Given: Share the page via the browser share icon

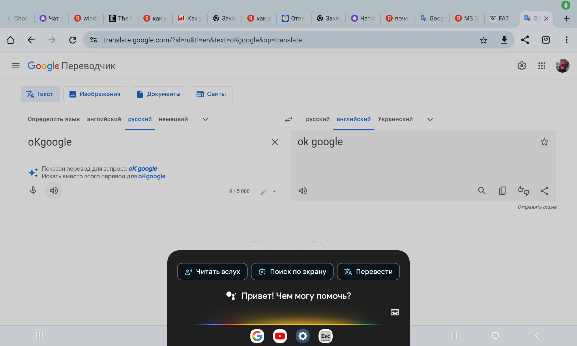Looking at the screenshot, I should pos(525,40).
